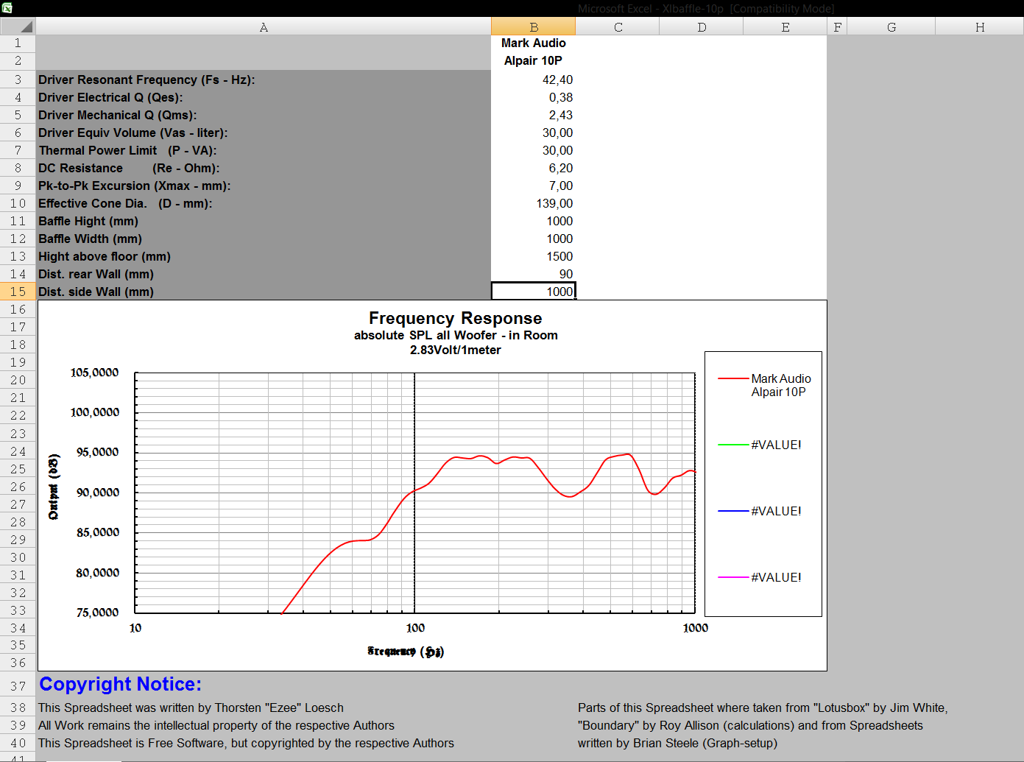1024x762 pixels.
Task: Click 'DC Resistance (Re - Ohm):' label
Action: tap(129, 168)
